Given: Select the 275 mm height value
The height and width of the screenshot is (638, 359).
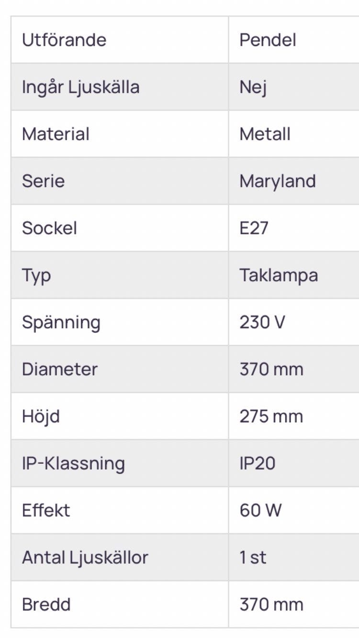Looking at the screenshot, I should point(271,417).
